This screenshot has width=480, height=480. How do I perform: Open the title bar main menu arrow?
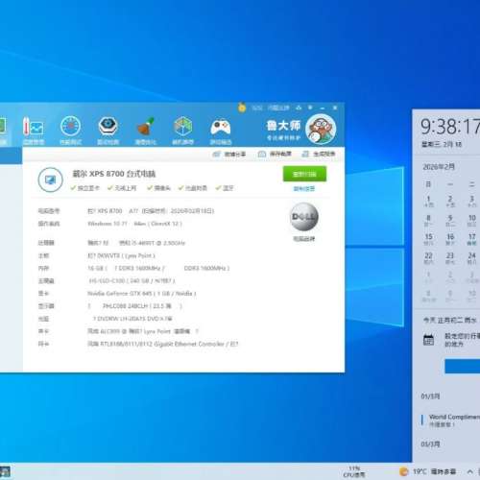click(x=310, y=108)
